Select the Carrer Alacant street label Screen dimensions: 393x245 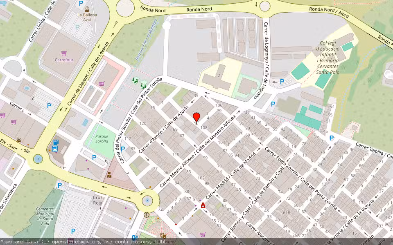pos(258,233)
